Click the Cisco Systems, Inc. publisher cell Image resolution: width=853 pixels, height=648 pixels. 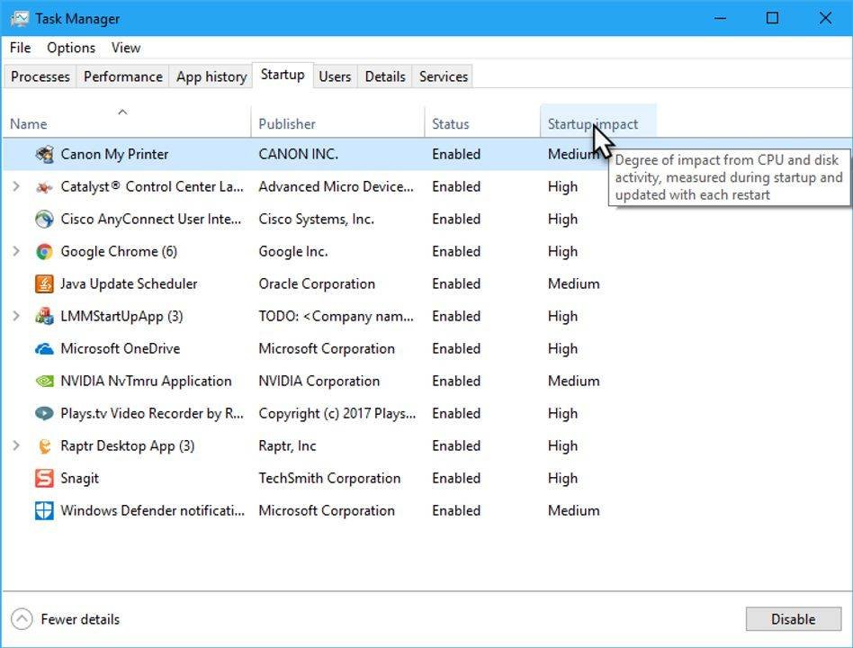[x=316, y=220]
